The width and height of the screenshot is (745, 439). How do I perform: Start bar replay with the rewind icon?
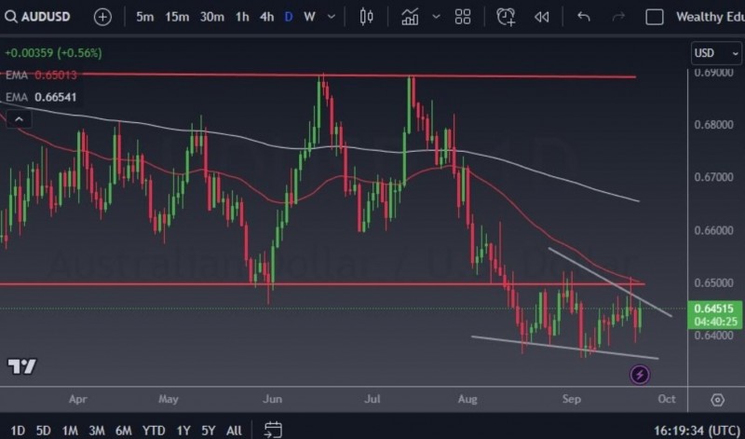[542, 17]
